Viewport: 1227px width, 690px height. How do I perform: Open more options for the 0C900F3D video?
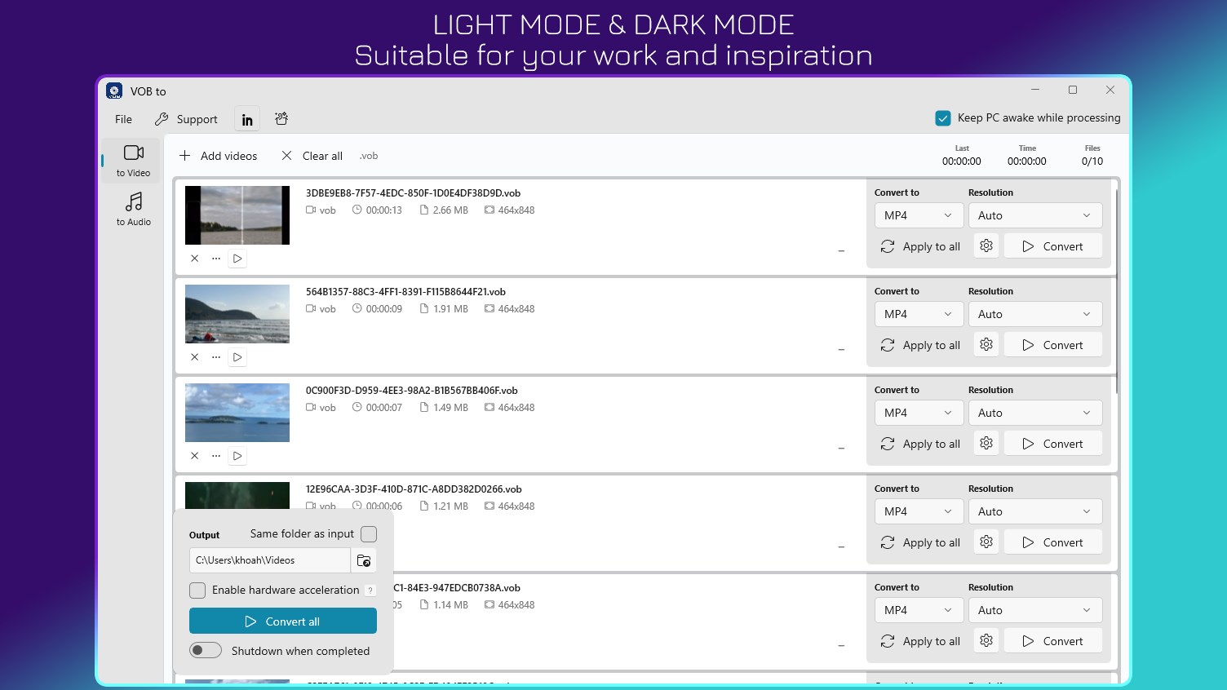[x=215, y=455]
